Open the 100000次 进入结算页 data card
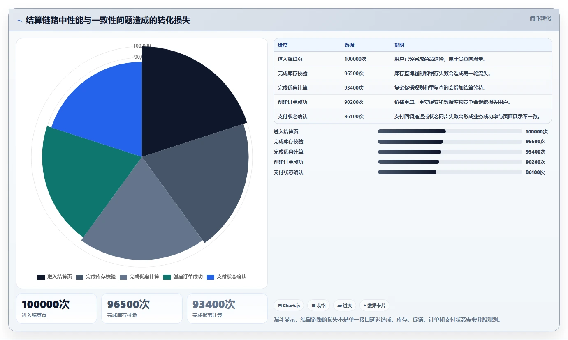 (x=56, y=308)
